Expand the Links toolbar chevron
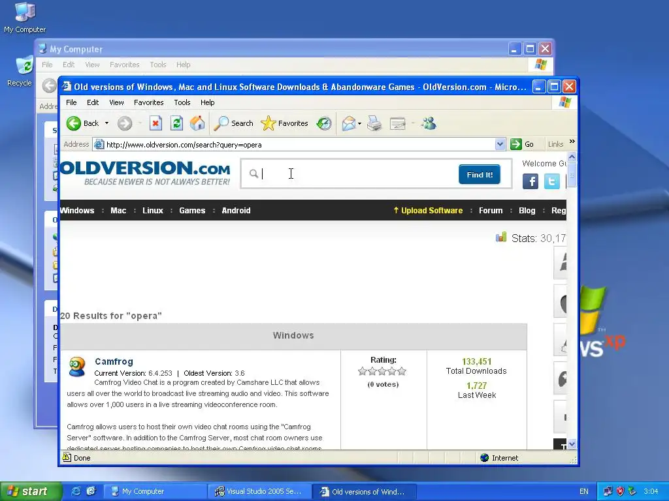This screenshot has height=501, width=669. (572, 142)
